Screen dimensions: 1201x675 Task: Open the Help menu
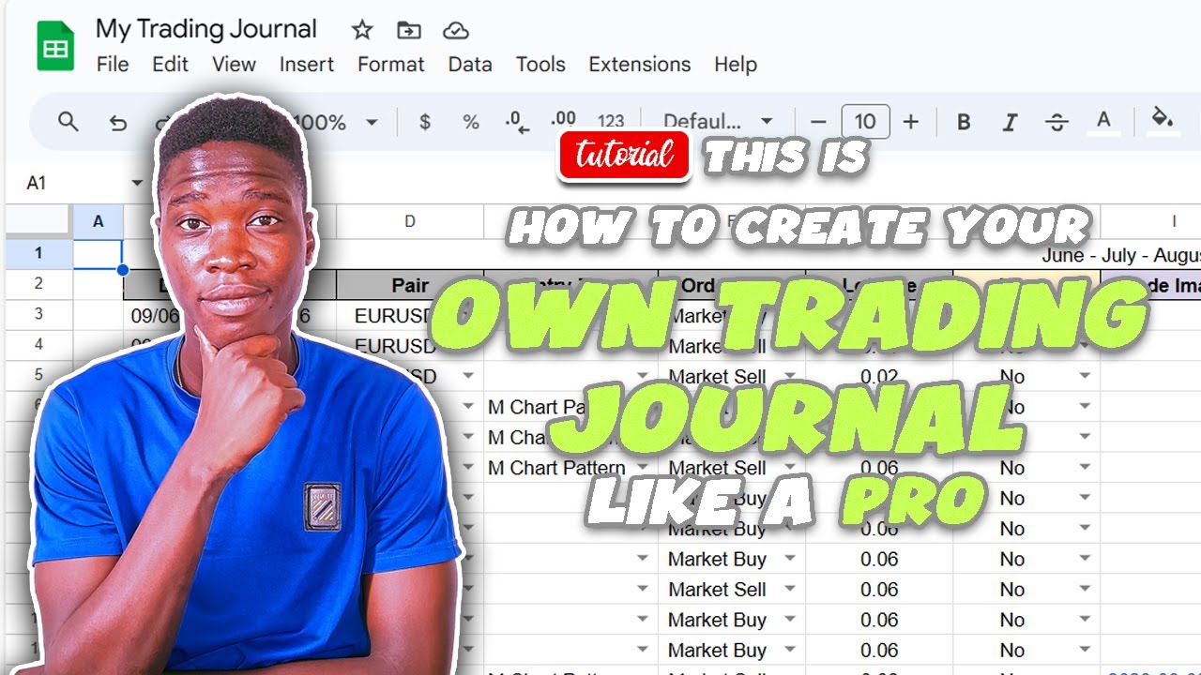tap(736, 65)
